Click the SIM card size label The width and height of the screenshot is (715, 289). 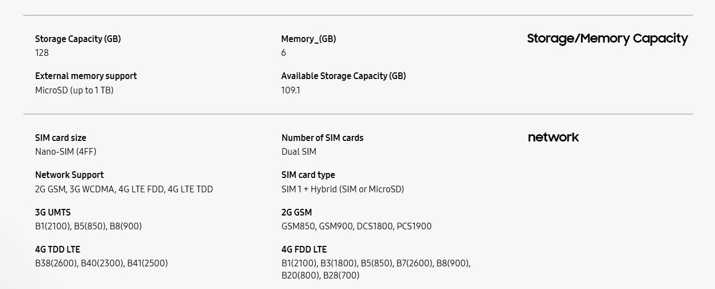click(61, 138)
